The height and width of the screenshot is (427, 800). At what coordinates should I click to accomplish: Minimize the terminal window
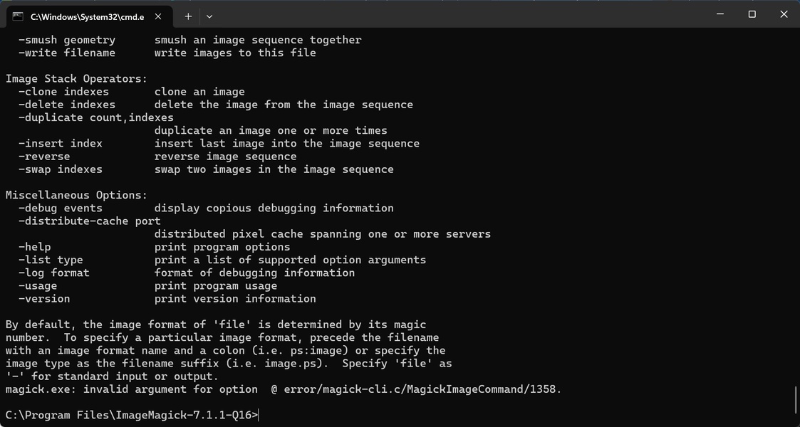click(720, 14)
